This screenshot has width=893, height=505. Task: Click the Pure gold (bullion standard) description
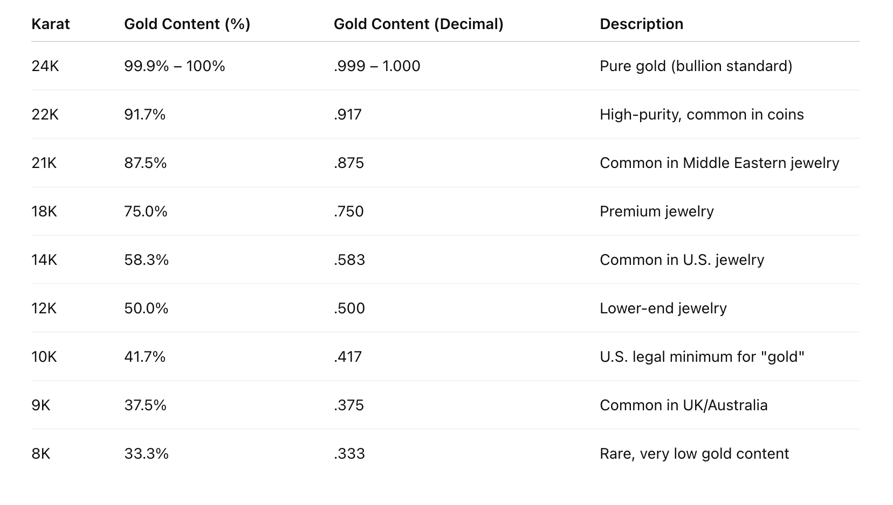point(696,66)
